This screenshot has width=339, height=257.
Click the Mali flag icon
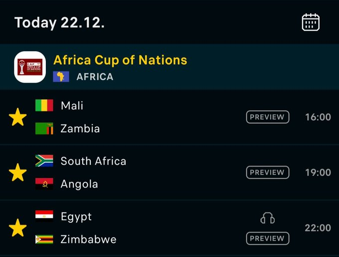(x=44, y=105)
